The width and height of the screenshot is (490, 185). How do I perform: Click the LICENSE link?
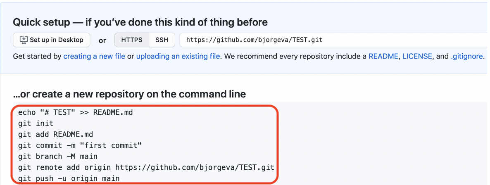click(417, 57)
